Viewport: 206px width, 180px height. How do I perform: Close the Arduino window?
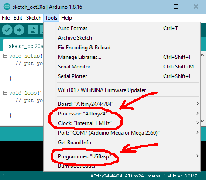point(196,7)
